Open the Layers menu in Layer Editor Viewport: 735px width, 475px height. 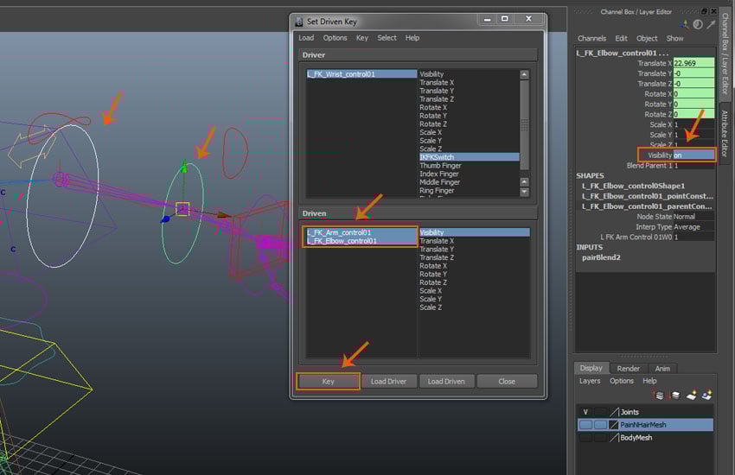pyautogui.click(x=590, y=381)
